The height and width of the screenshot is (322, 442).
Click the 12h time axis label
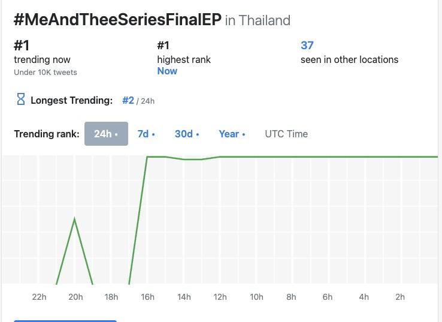pos(220,297)
